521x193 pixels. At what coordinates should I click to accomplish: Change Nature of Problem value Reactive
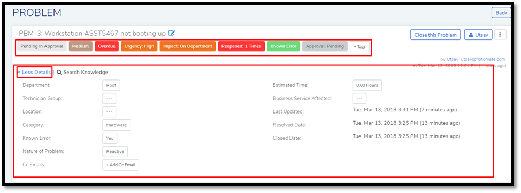point(115,151)
